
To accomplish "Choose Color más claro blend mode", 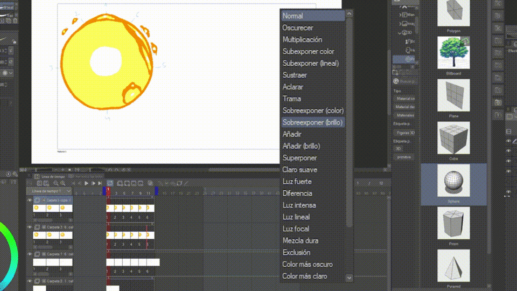I will coord(312,276).
